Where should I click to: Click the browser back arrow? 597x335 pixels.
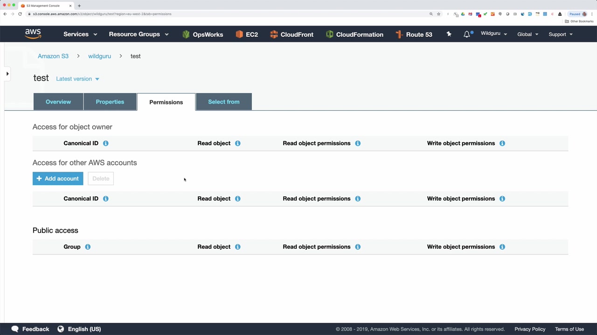point(5,14)
